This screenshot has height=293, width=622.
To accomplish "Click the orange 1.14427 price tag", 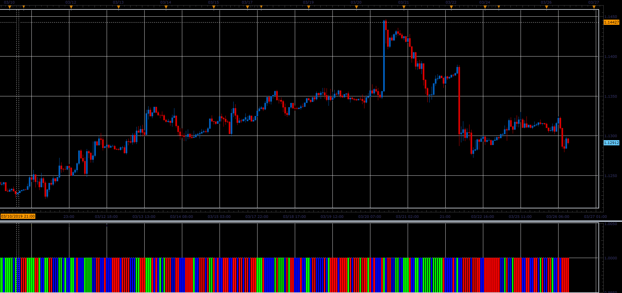I will click(611, 22).
